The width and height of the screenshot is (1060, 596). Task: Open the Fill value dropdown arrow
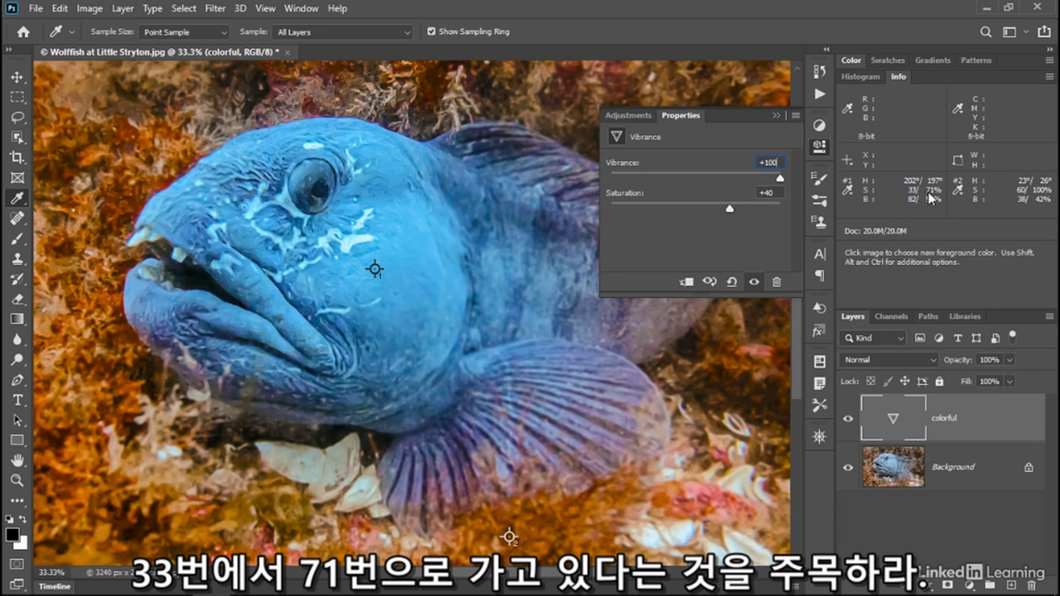point(1009,382)
